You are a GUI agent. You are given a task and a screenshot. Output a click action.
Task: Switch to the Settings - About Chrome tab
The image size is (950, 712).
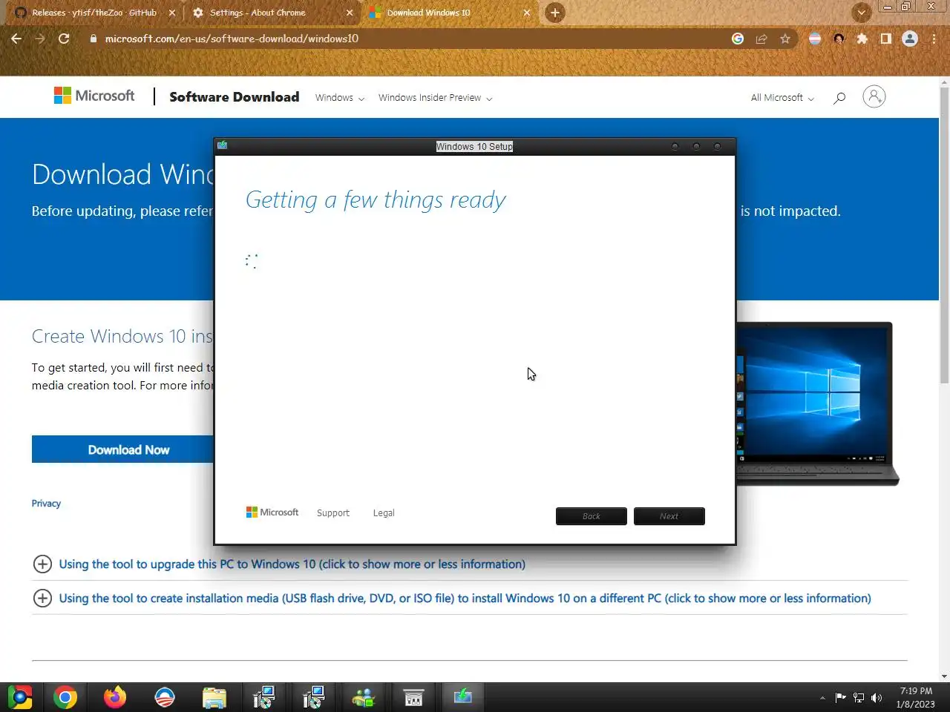pos(258,13)
